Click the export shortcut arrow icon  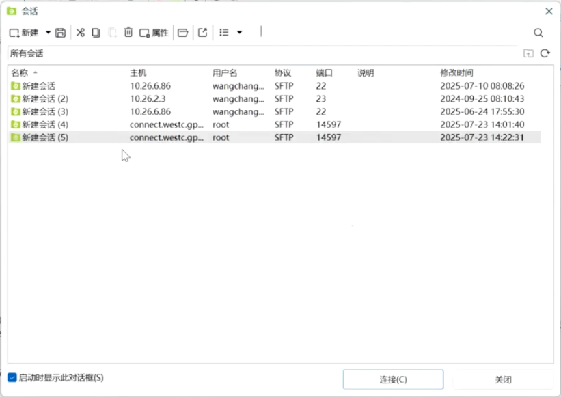pyautogui.click(x=202, y=33)
